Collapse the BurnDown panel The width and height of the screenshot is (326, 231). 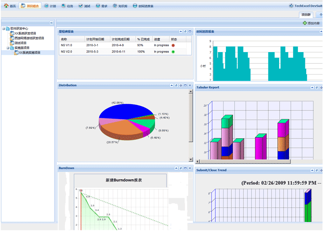176,168
